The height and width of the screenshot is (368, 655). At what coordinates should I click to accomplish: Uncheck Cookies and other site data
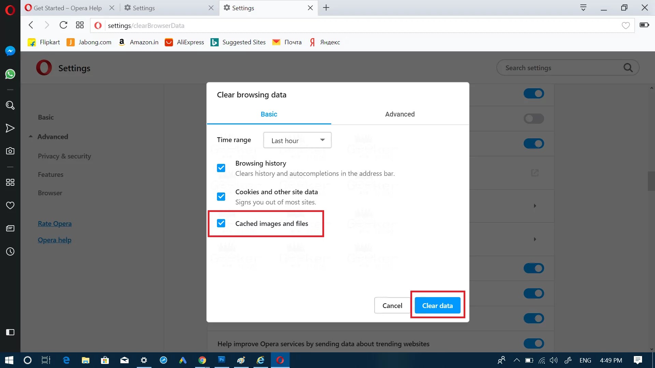coord(221,197)
